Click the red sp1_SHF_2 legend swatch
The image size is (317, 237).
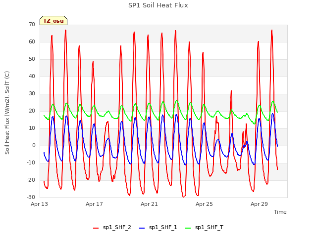pyautogui.click(x=96, y=228)
